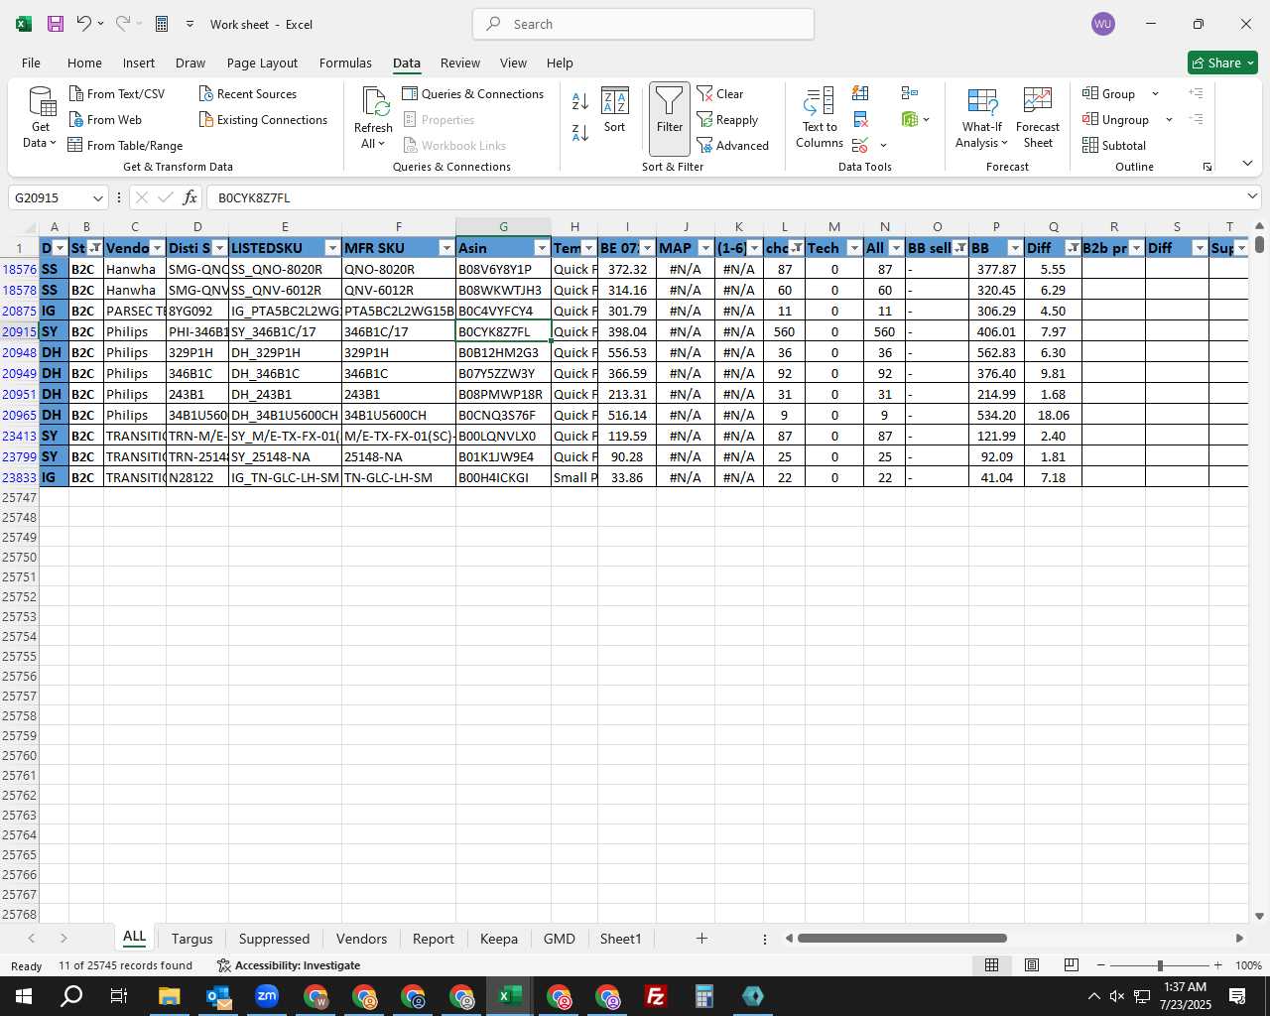Click the Search box

(x=643, y=24)
